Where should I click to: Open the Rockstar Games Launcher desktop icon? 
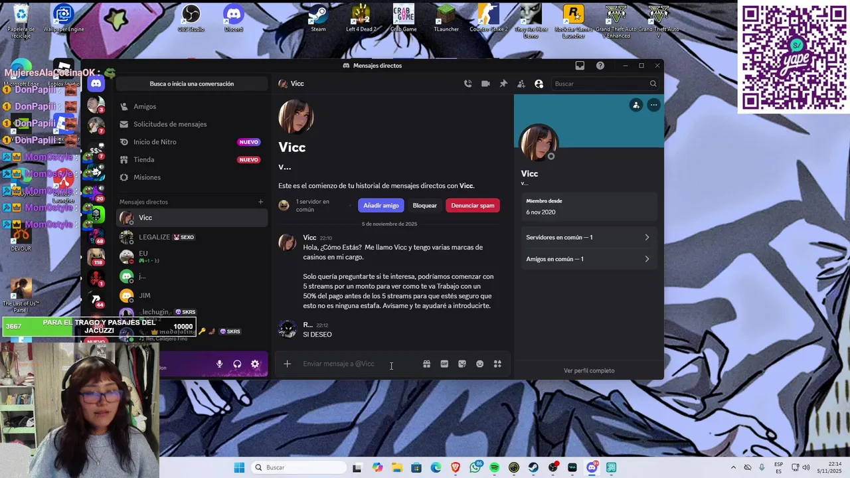[x=574, y=20]
